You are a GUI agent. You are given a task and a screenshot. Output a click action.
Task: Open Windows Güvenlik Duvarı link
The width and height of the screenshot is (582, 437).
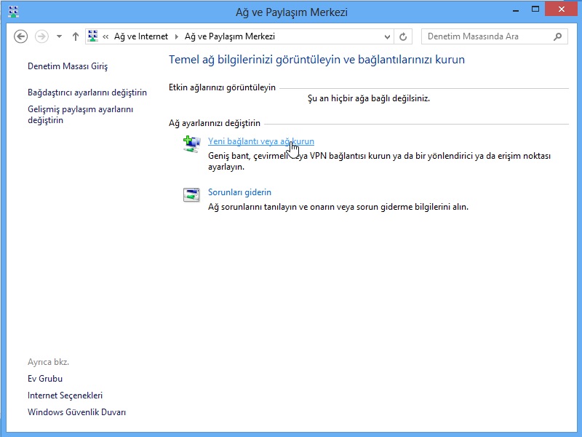76,412
